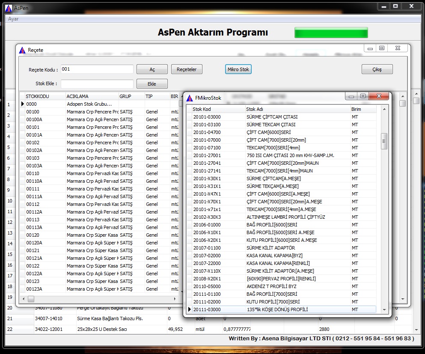Click the Mikro Stok button
The height and width of the screenshot is (354, 425).
click(238, 69)
